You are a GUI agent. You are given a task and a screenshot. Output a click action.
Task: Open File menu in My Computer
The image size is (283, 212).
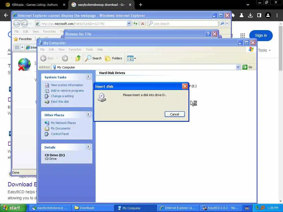coord(42,49)
